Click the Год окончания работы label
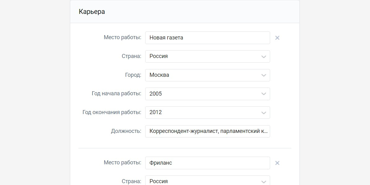370x185 pixels. pyautogui.click(x=112, y=112)
